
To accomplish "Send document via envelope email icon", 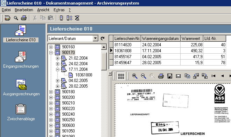I will [x=178, y=76].
